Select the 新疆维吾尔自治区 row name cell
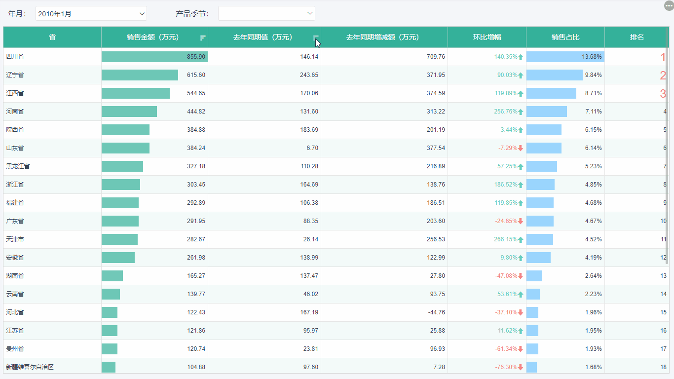The width and height of the screenshot is (674, 379). pyautogui.click(x=30, y=367)
